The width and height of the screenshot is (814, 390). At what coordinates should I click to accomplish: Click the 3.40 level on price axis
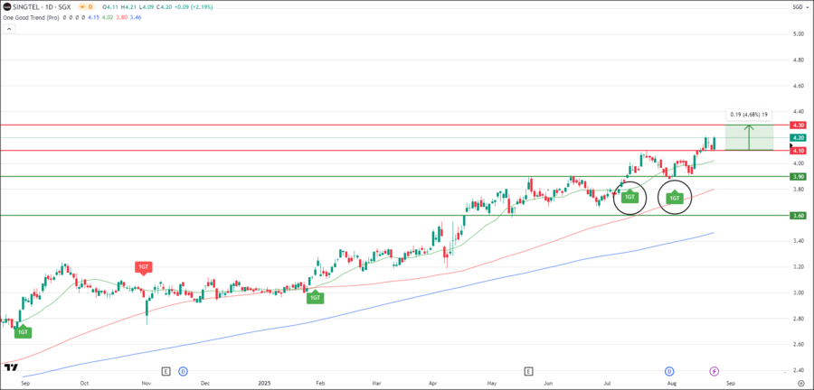point(798,241)
